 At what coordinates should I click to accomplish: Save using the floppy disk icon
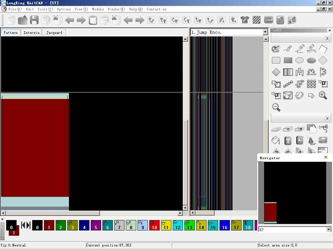click(x=34, y=20)
